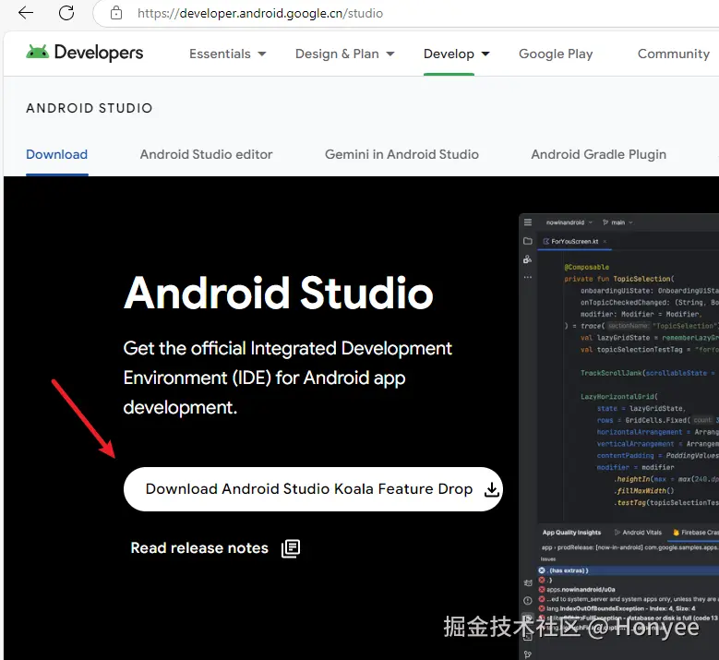719x660 pixels.
Task: Click the address bar URL
Action: (260, 13)
